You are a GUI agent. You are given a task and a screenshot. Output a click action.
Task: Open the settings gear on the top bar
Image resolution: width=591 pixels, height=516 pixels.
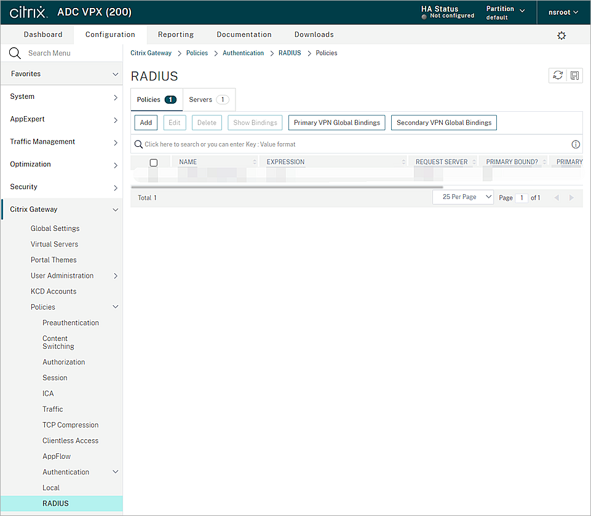(x=561, y=36)
